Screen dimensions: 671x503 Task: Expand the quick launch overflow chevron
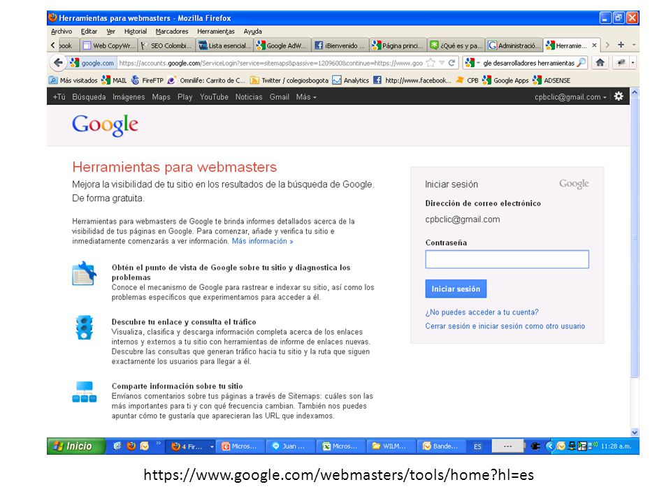coord(158,443)
